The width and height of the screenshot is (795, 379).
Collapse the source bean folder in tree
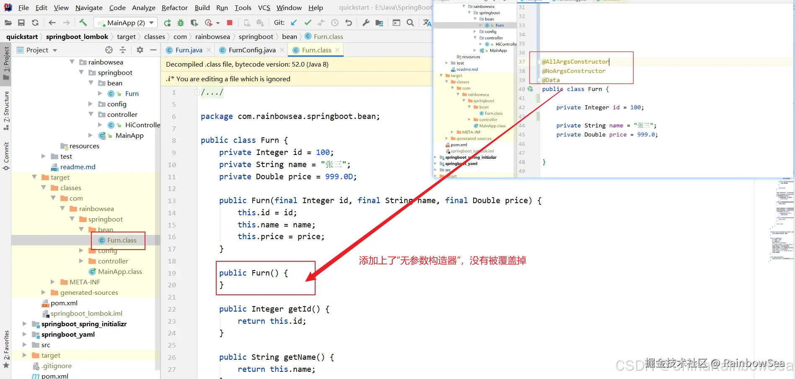[x=91, y=83]
